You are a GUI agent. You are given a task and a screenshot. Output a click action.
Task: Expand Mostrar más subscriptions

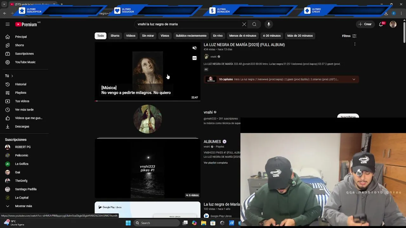pos(24,206)
